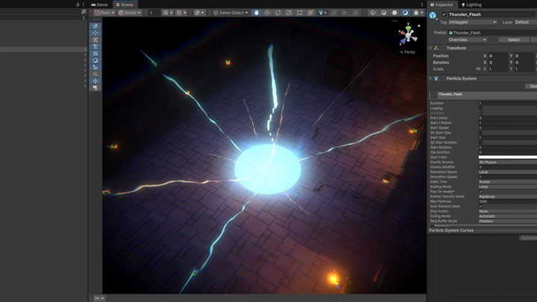Screen dimensions: 537x302
Task: Click the scene view lock icon
Action: [x=419, y=25]
